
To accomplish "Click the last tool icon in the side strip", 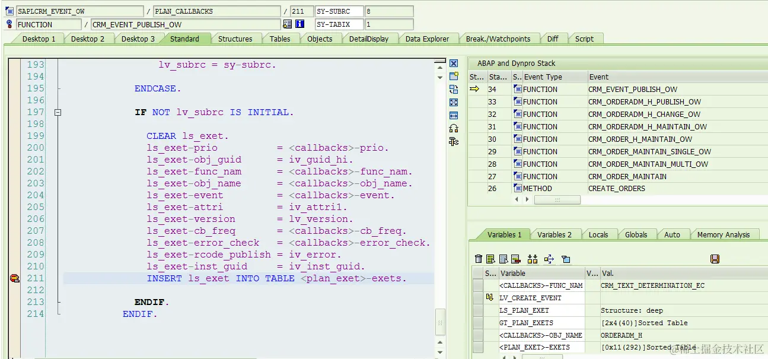I will point(454,141).
